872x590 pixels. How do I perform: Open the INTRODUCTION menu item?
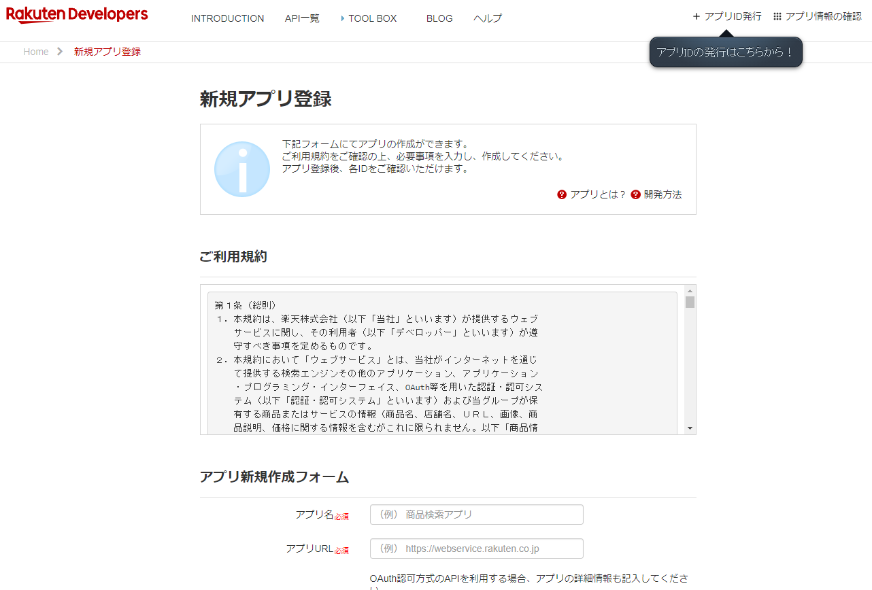point(227,18)
